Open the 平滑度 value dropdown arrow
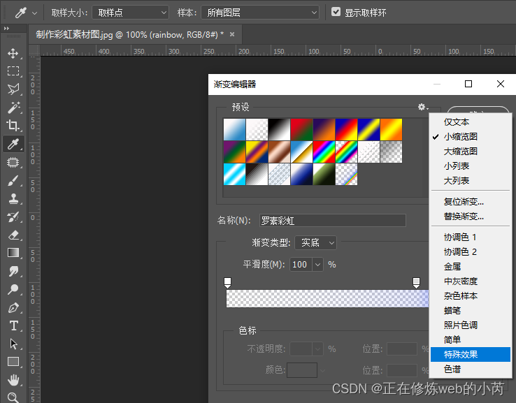This screenshot has height=403, width=516. point(317,265)
